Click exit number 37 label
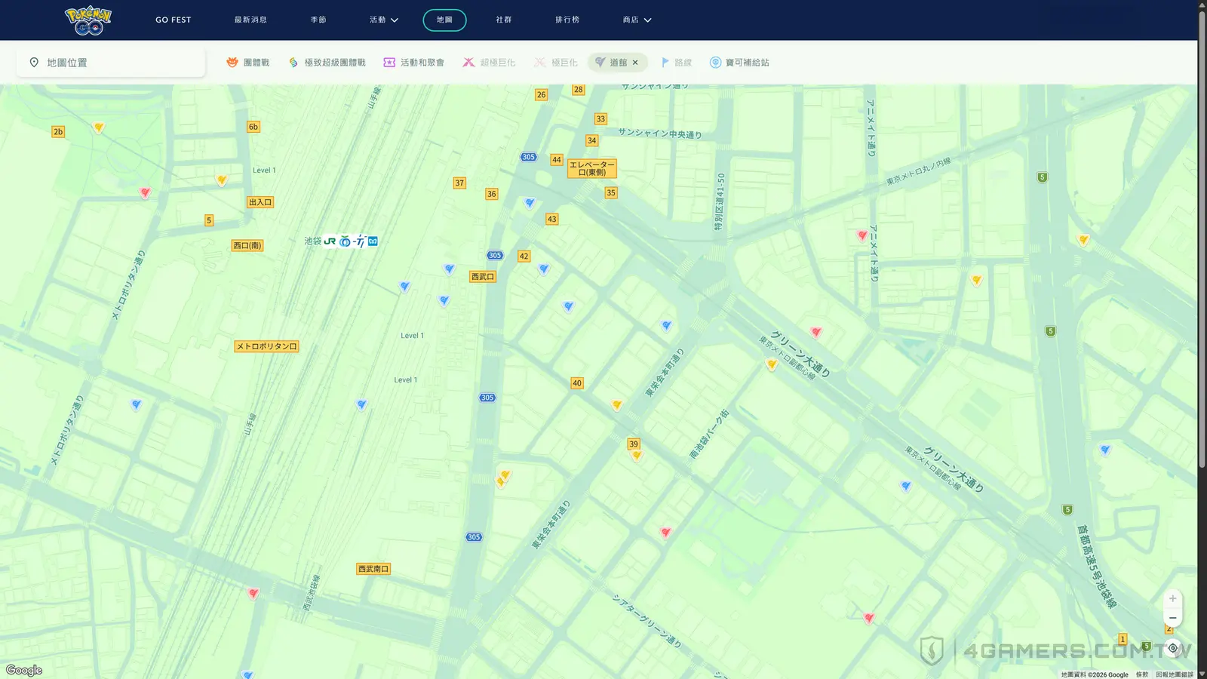The width and height of the screenshot is (1207, 679). coord(459,183)
